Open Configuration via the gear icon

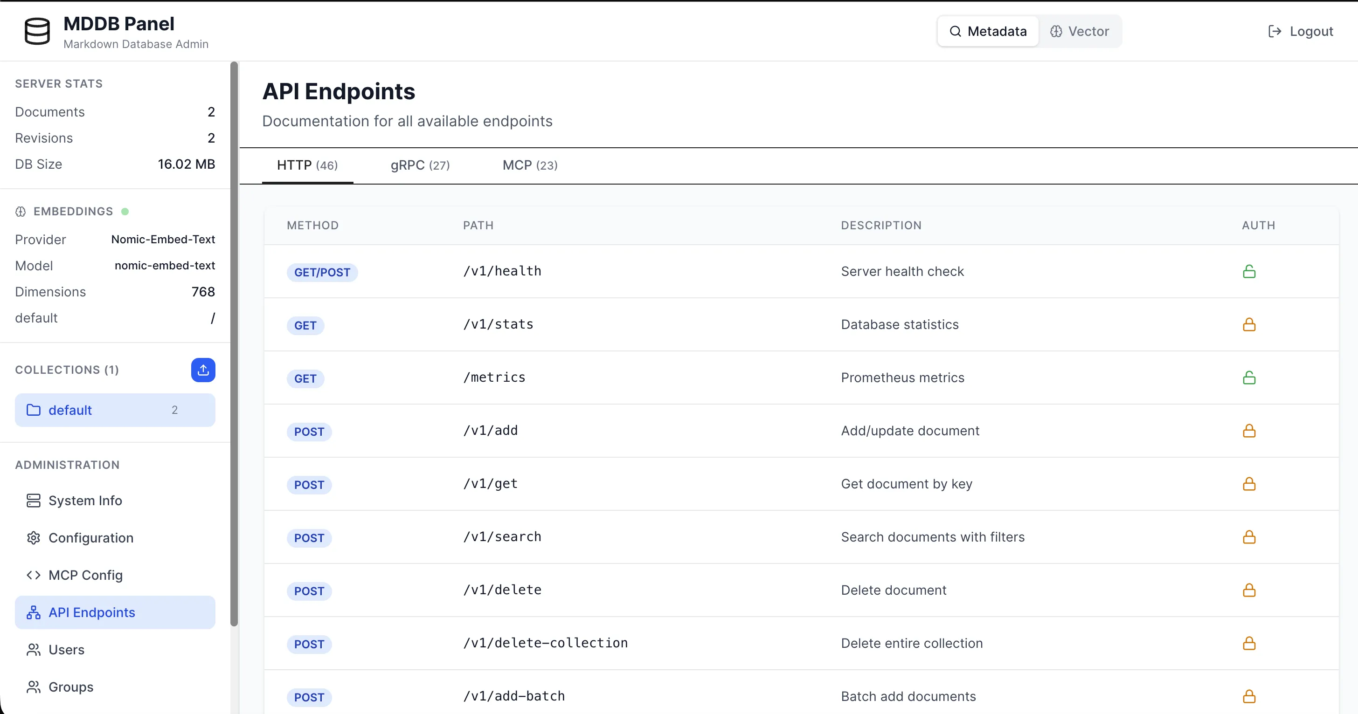click(x=33, y=537)
